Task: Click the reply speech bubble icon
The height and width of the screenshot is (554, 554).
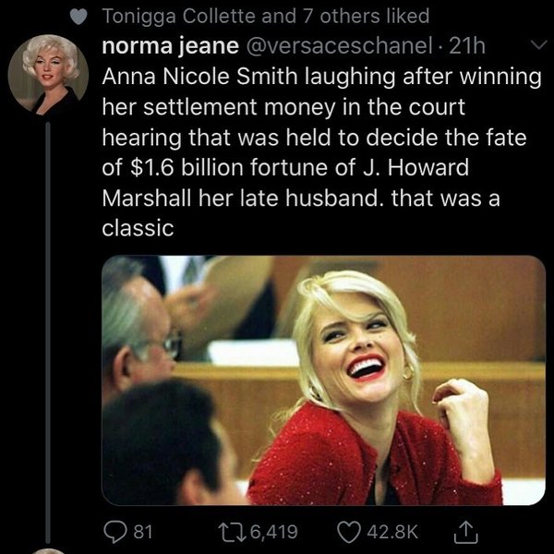Action: coord(114,531)
